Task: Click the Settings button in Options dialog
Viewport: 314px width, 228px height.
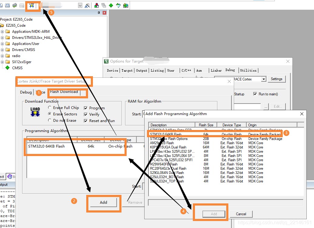Action: click(277, 79)
